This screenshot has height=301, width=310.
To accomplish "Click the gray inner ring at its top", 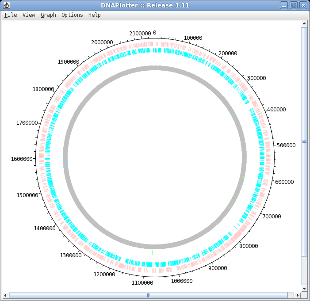I will click(154, 68).
